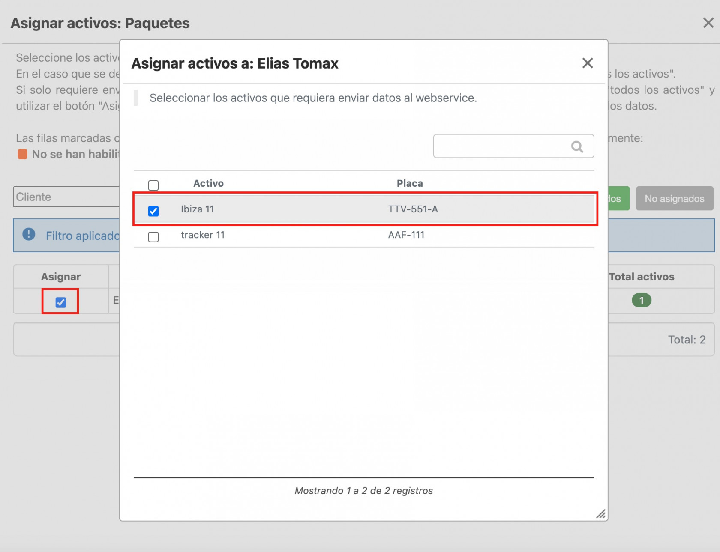Screen dimensions: 720x552
Task: Check the tracker 11 asset checkbox
Action: click(153, 236)
